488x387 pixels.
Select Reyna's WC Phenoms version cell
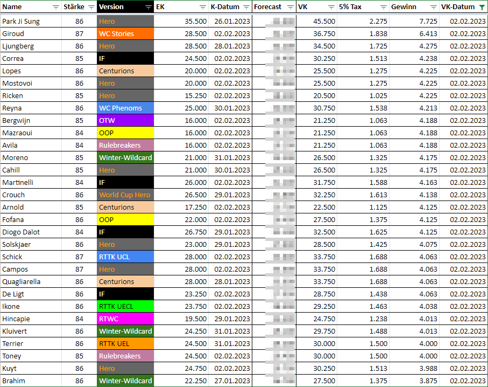pos(125,108)
